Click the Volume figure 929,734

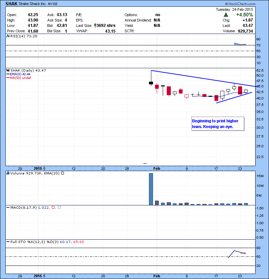245,31
